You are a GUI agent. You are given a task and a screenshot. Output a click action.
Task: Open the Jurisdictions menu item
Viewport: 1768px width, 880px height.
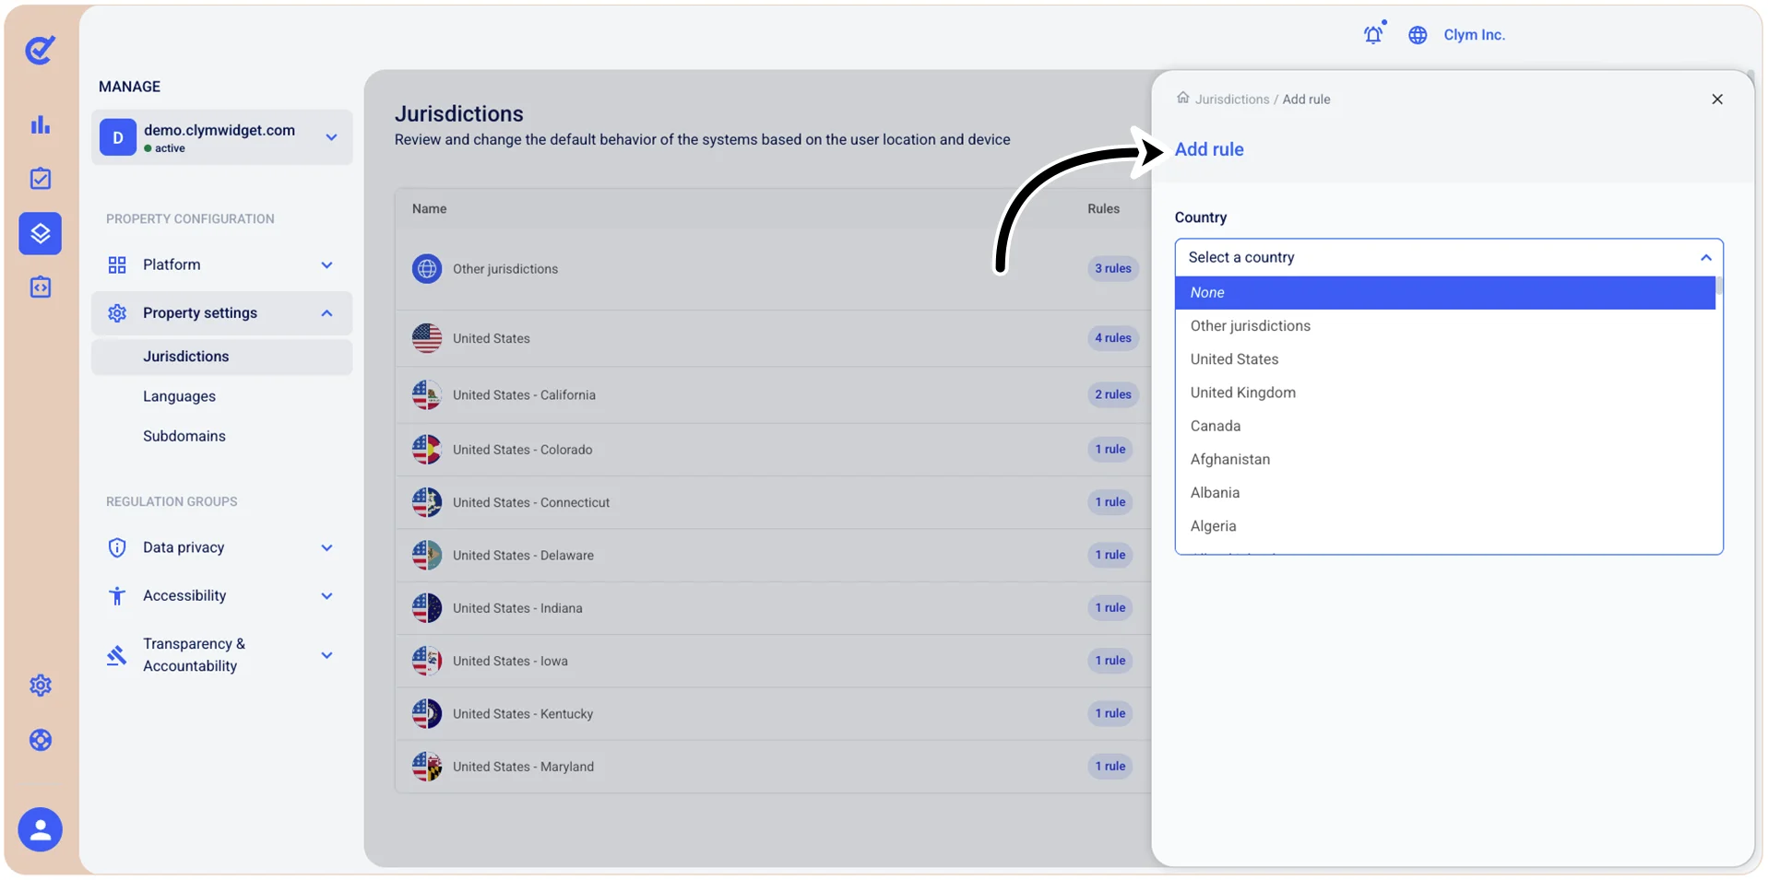pos(221,357)
